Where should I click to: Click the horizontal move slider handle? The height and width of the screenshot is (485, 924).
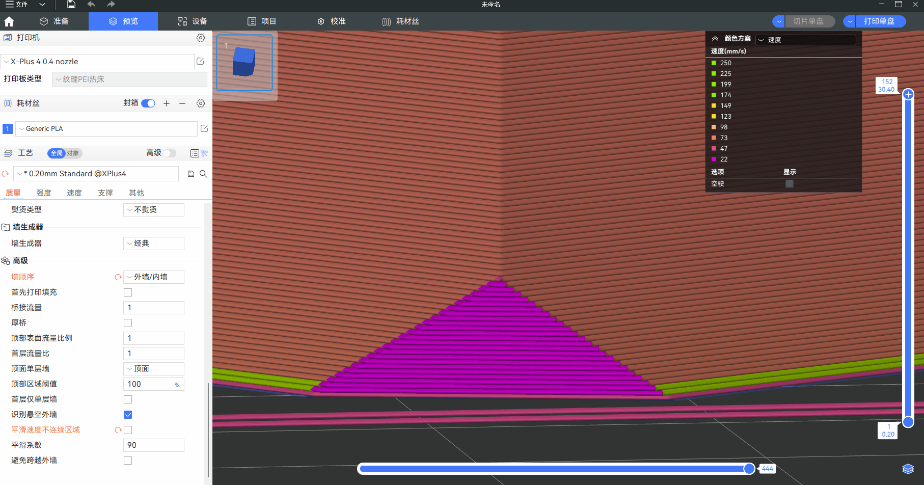coord(749,469)
